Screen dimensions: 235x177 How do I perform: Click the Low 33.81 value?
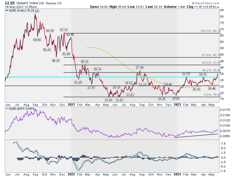point(136,7)
